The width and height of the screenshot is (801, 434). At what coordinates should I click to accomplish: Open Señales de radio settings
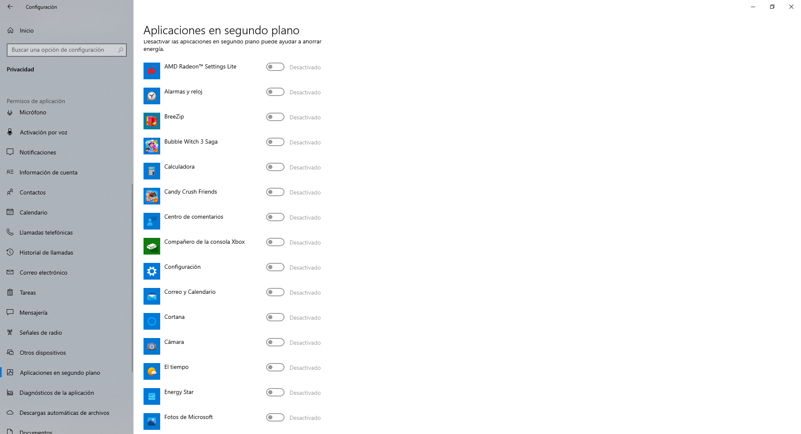pos(40,333)
